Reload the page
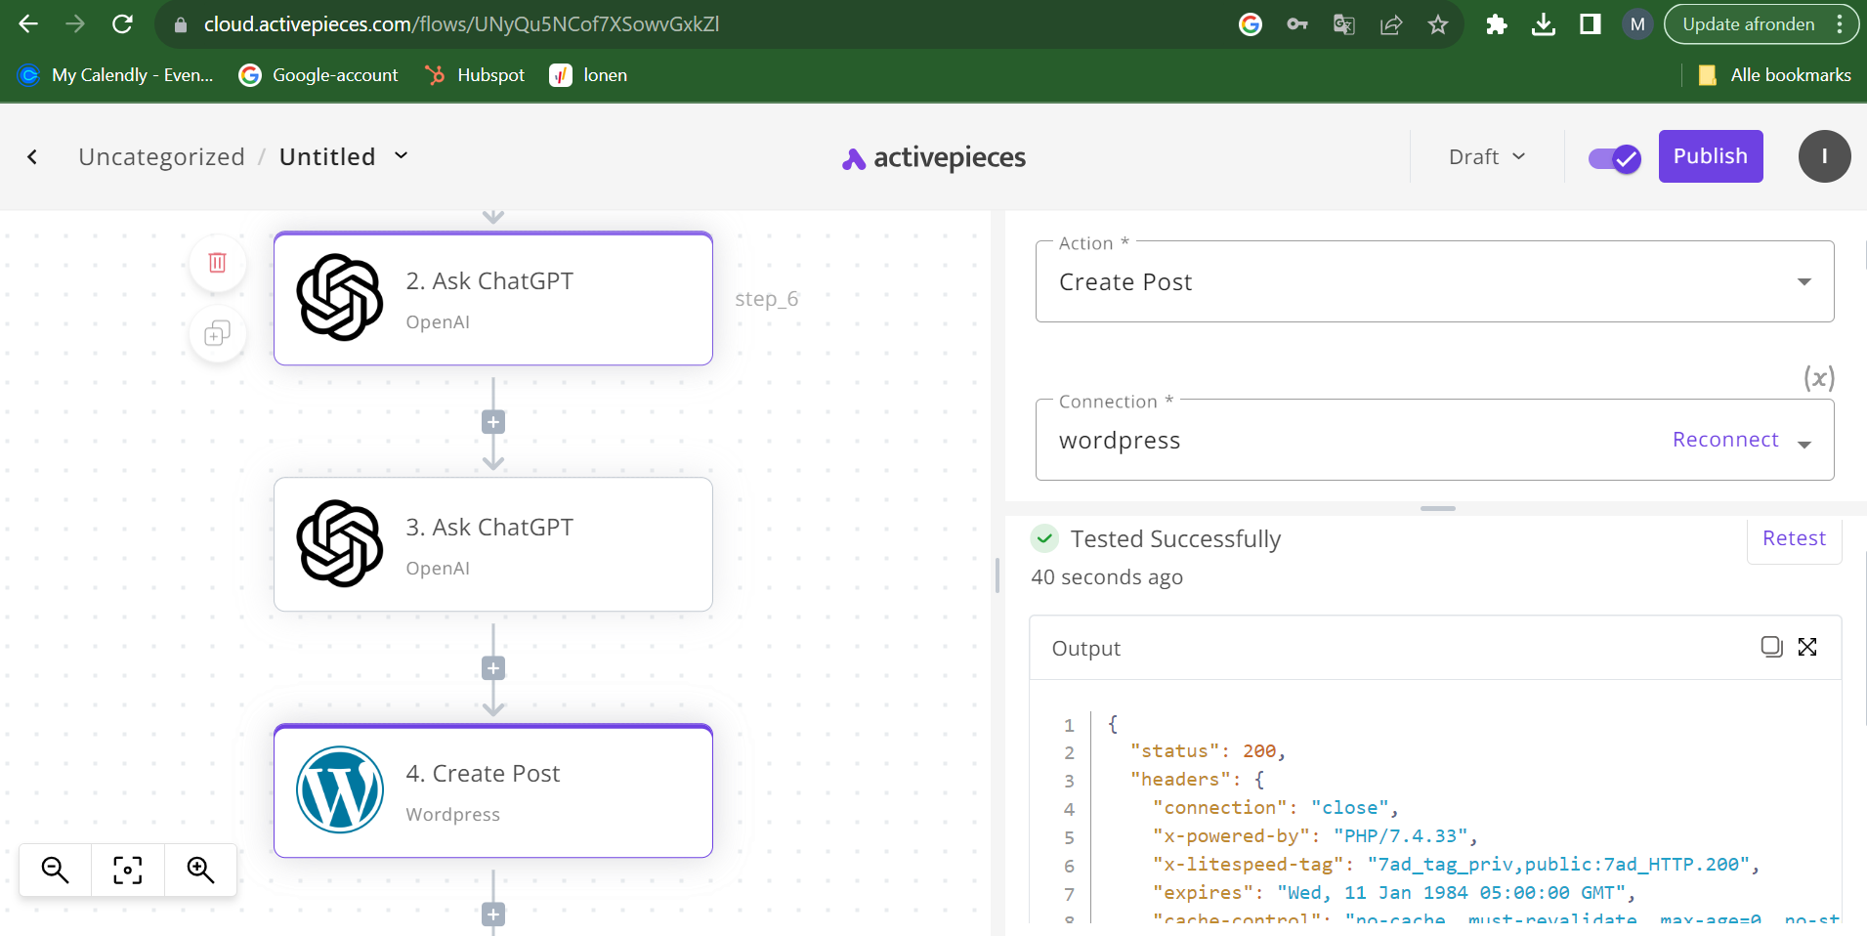1867x936 pixels. tap(122, 24)
